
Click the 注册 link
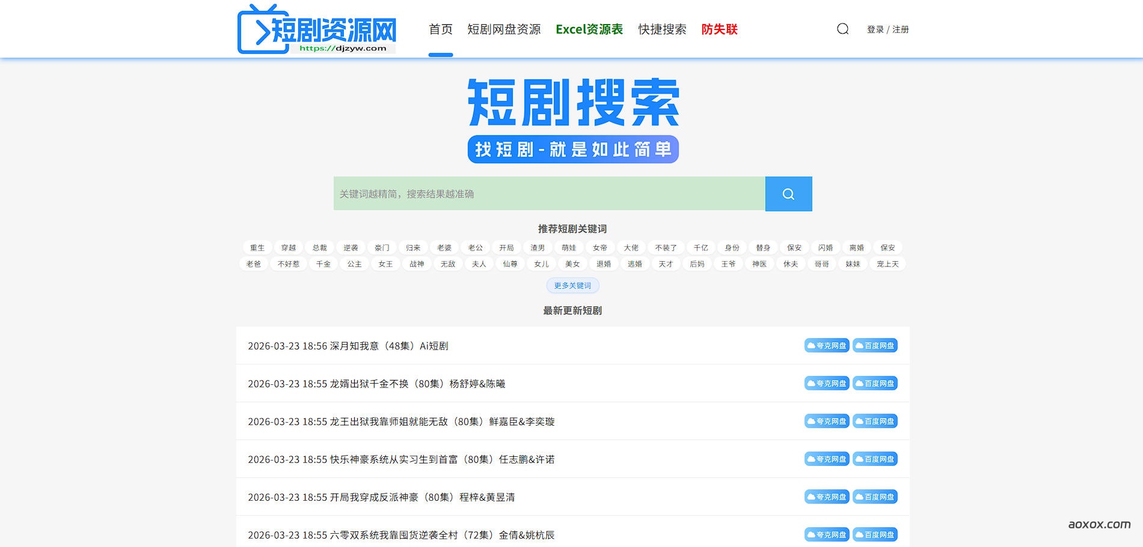pos(900,29)
